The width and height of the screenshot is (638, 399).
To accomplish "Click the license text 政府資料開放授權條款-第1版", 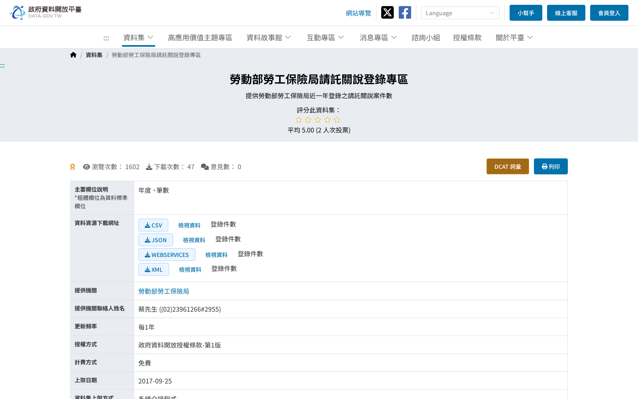I will (179, 345).
